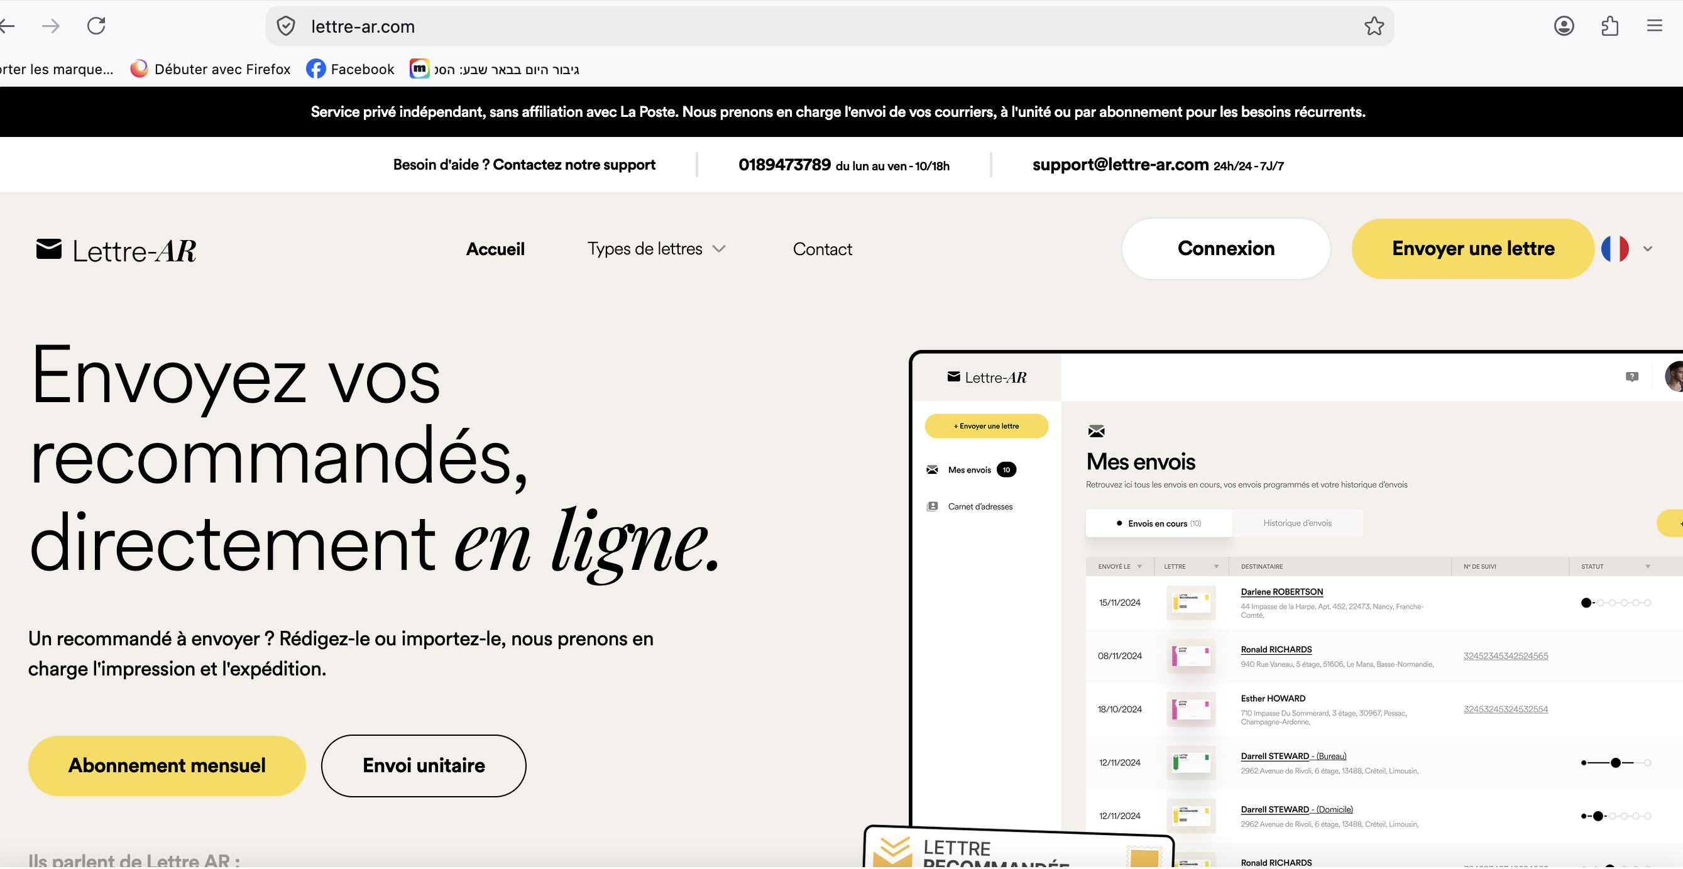1683x869 pixels.
Task: Click the letter thumbnail for 18/10/2024
Action: click(1190, 710)
